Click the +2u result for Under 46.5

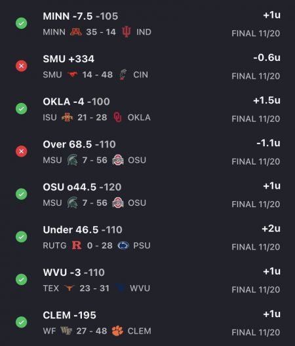(271, 229)
